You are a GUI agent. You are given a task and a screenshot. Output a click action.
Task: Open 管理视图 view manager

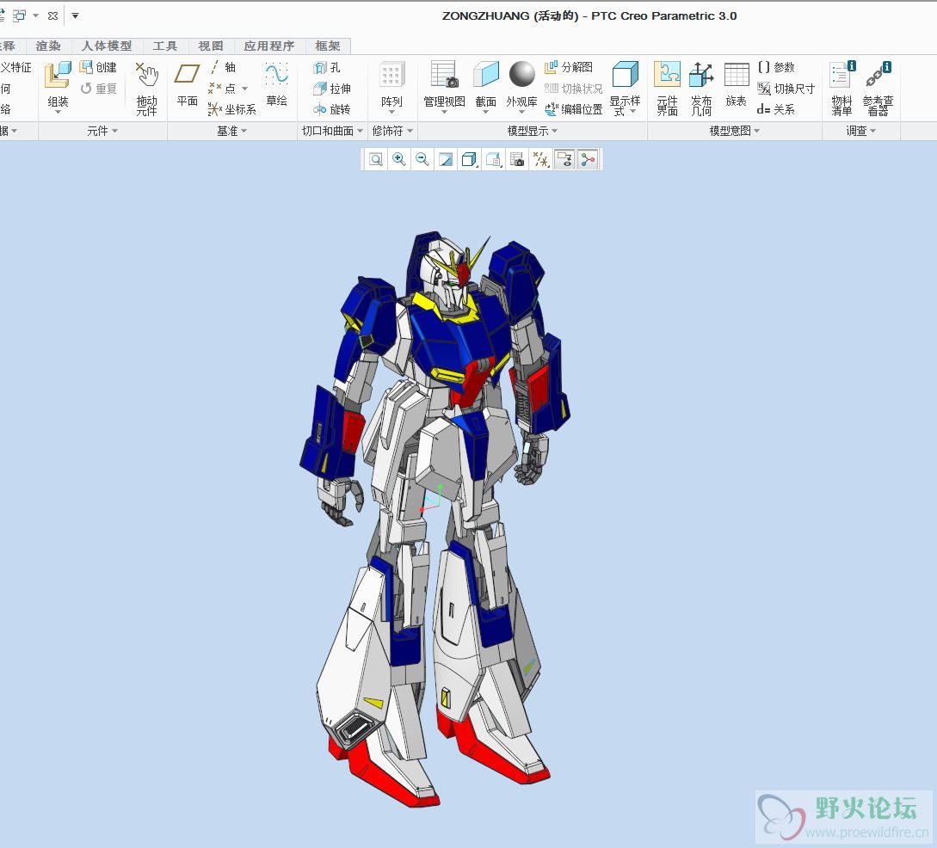[x=444, y=87]
